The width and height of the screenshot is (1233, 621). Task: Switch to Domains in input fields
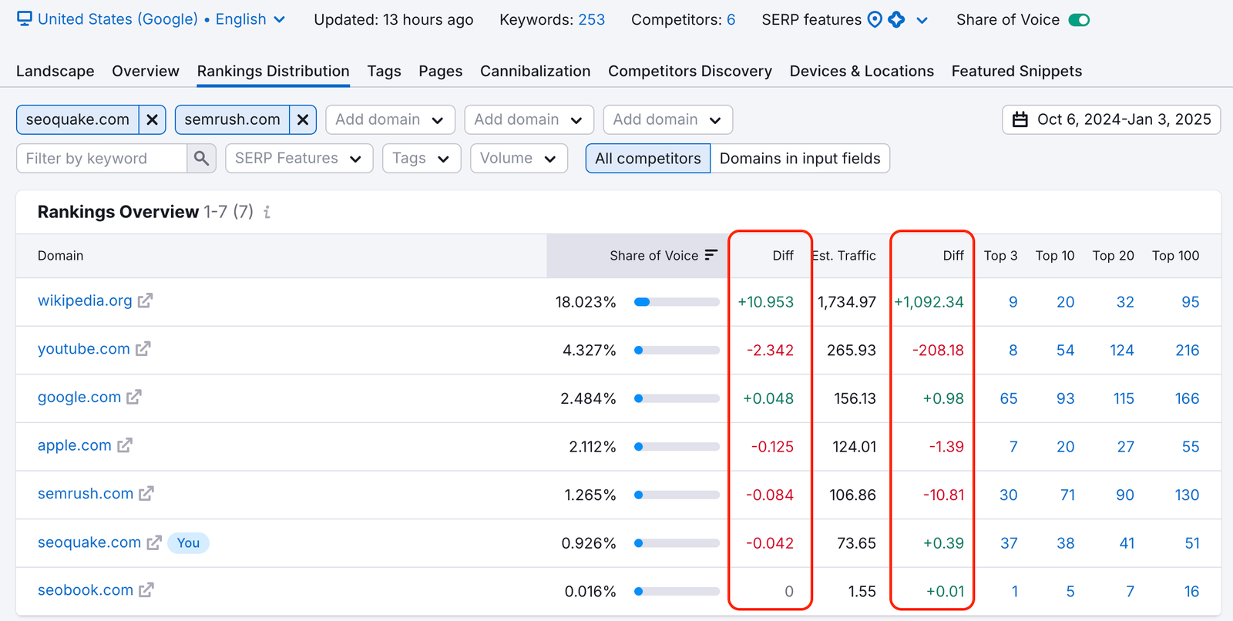coord(799,159)
